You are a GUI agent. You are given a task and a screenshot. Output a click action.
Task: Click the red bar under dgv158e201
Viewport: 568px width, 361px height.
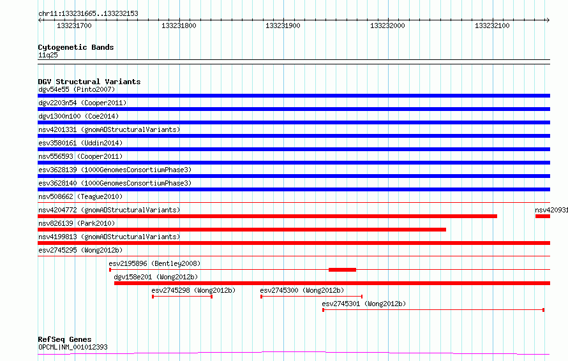[x=332, y=283]
